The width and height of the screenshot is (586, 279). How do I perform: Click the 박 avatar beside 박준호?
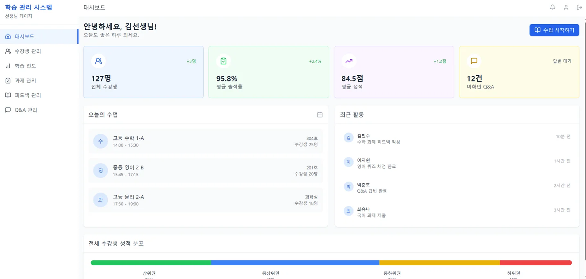tap(348, 187)
